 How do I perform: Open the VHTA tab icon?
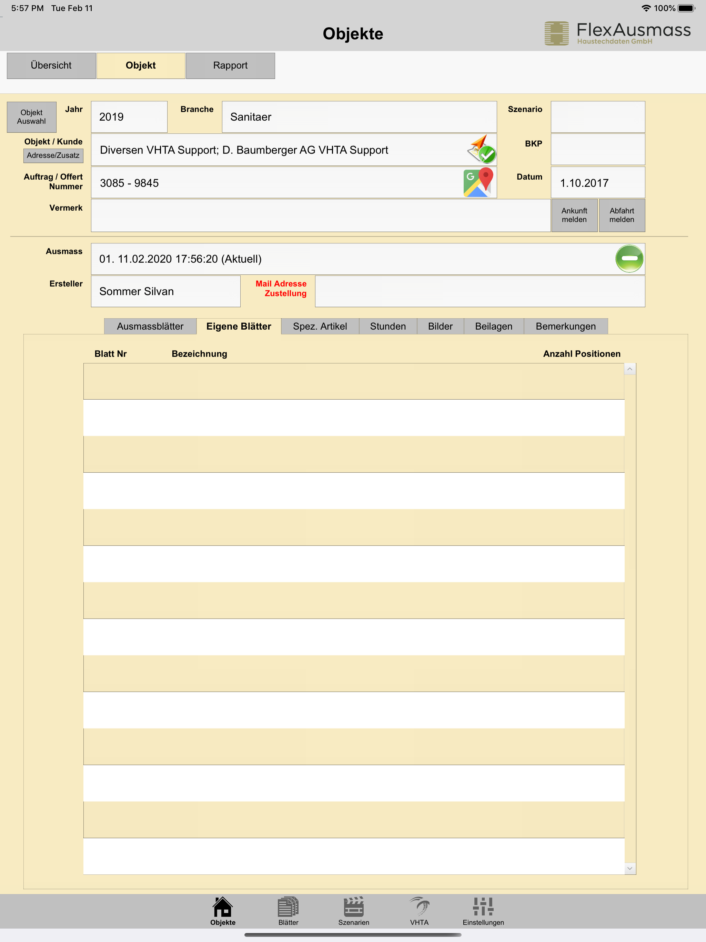pyautogui.click(x=420, y=911)
